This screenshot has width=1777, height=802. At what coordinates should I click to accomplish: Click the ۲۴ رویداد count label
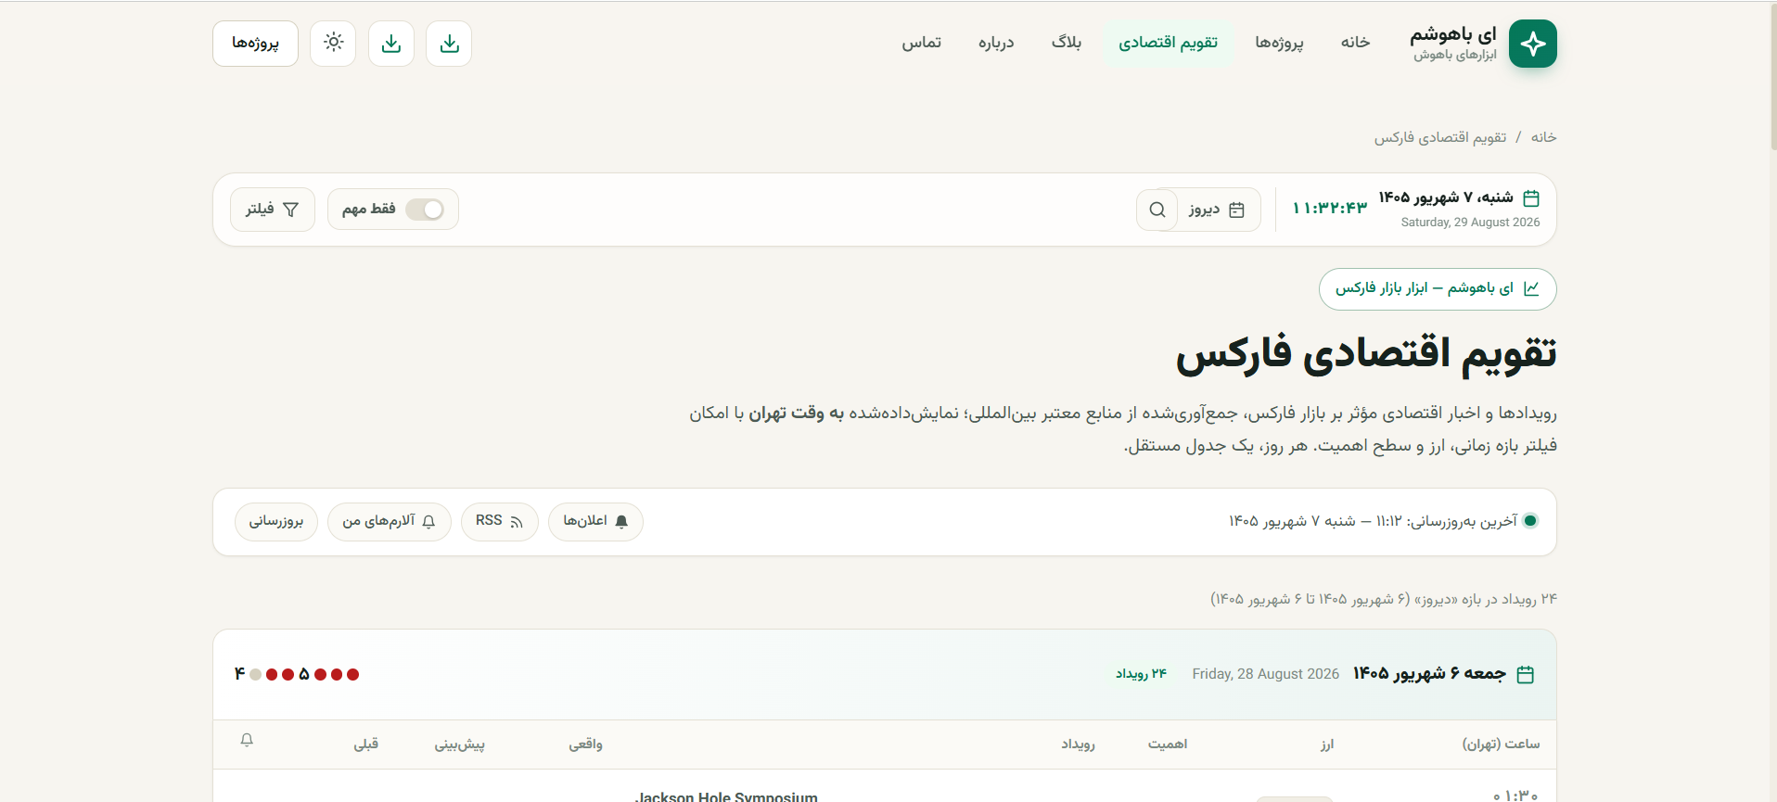pos(1141,674)
